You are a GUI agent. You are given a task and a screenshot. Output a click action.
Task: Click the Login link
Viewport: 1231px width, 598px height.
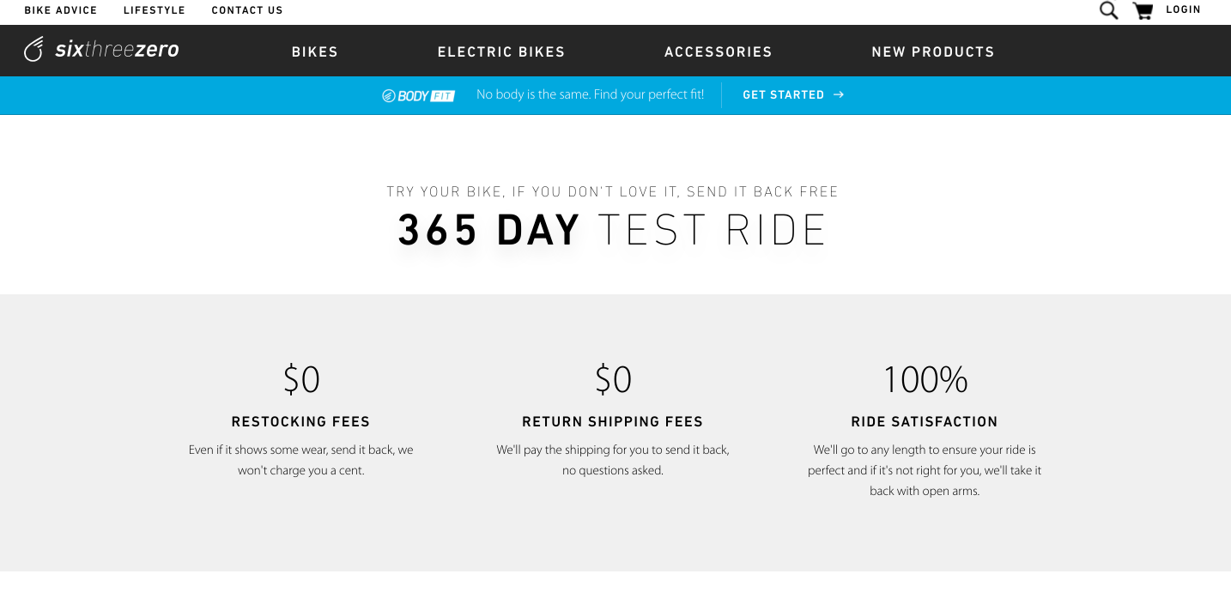pos(1183,9)
